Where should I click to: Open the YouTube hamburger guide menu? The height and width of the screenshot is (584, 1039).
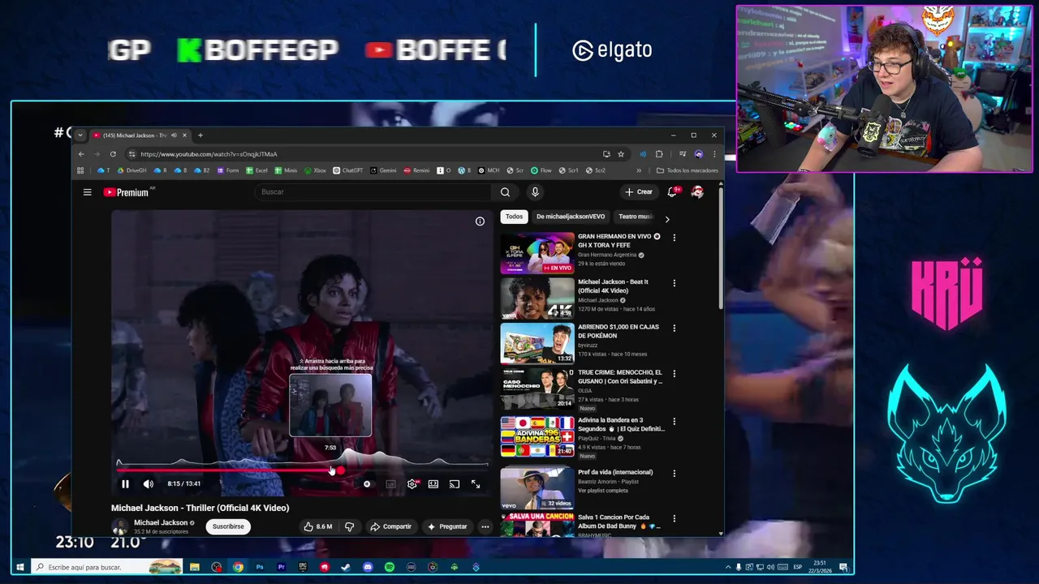[87, 192]
